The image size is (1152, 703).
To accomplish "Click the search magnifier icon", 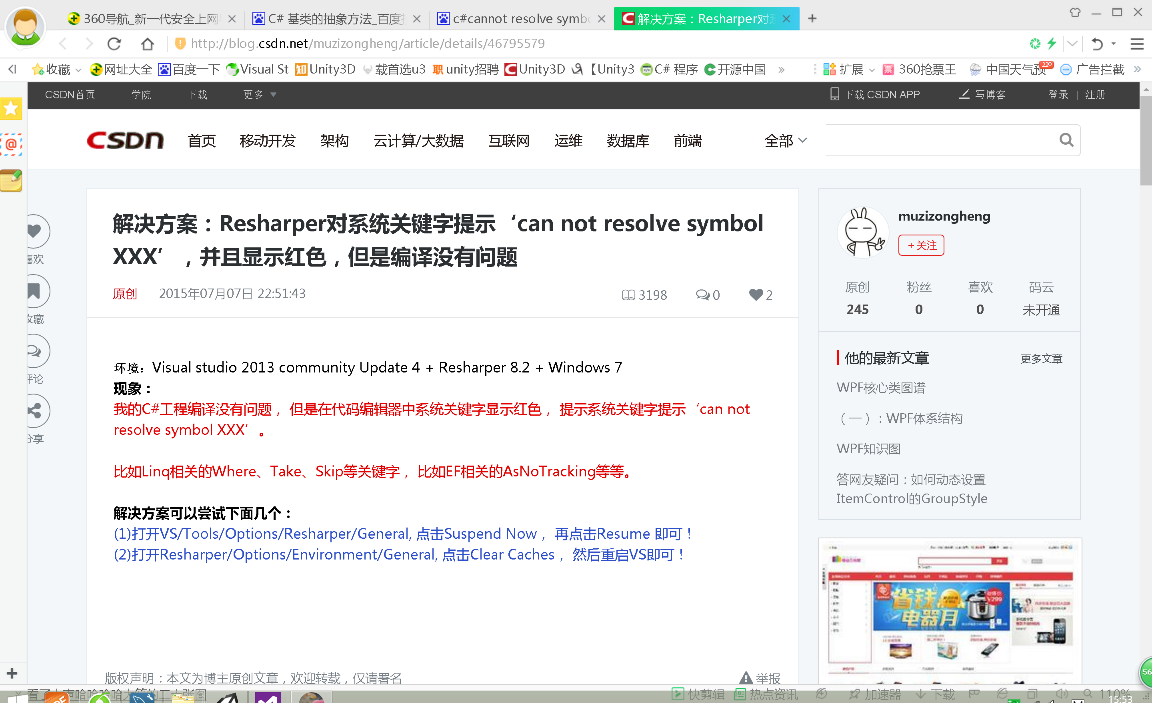I will tap(1066, 140).
